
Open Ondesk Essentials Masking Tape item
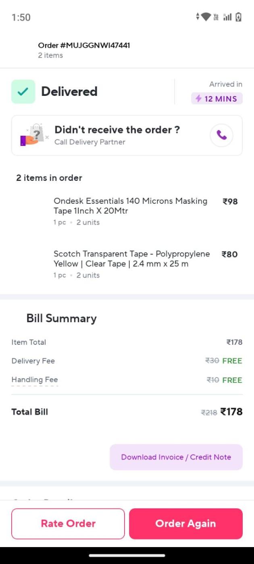[130, 206]
